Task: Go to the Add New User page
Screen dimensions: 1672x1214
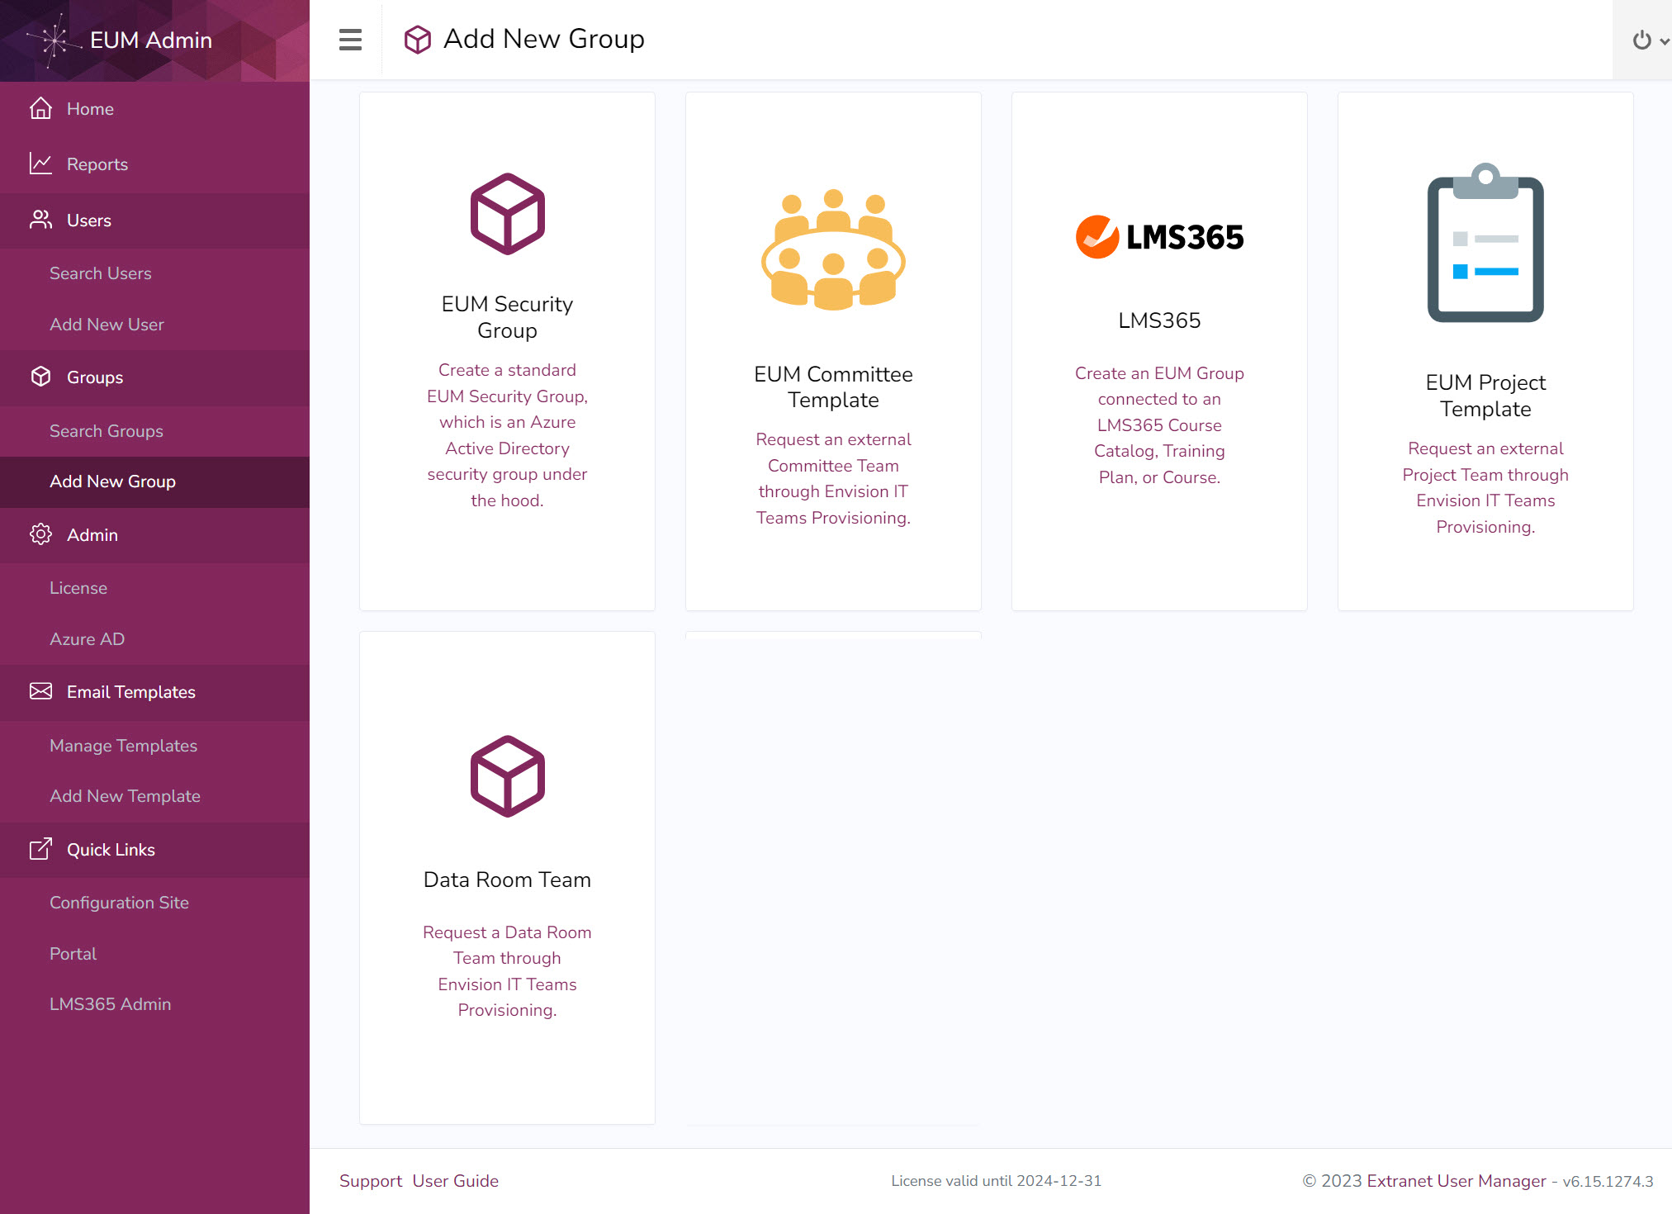Action: click(x=107, y=325)
